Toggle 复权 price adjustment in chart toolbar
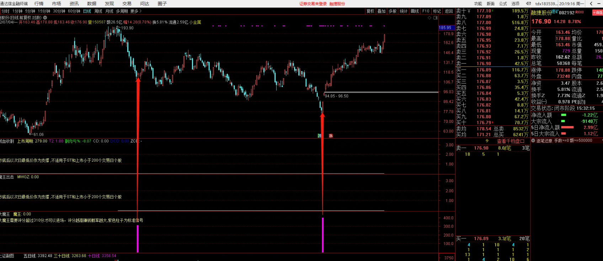The width and height of the screenshot is (603, 261). click(x=370, y=11)
